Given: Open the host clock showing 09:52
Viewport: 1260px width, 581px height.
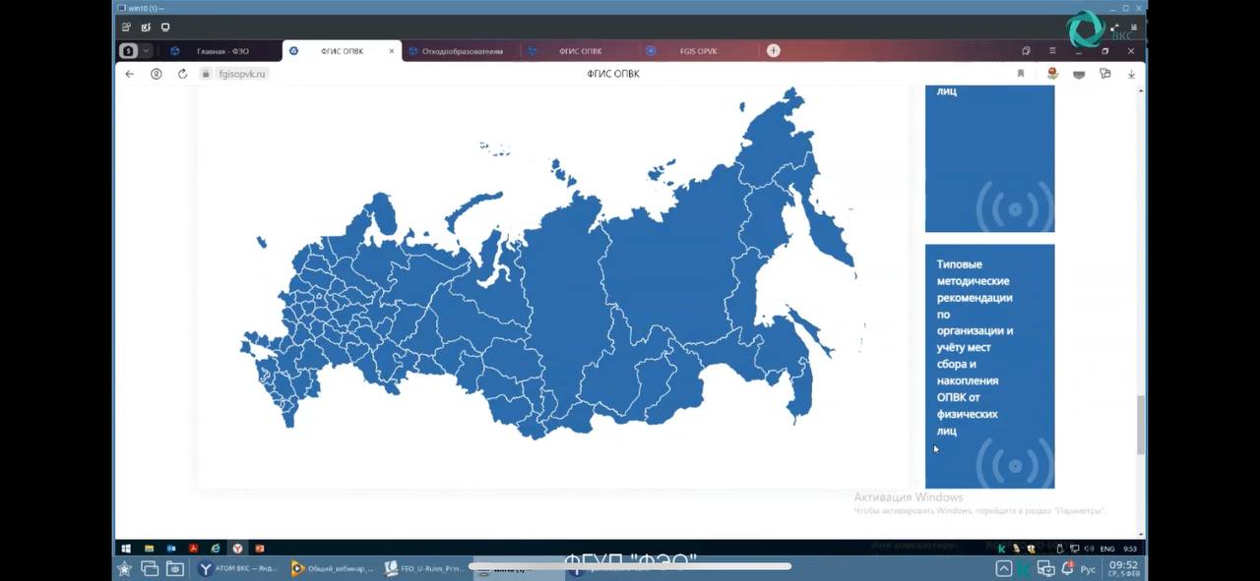Looking at the screenshot, I should (1123, 567).
